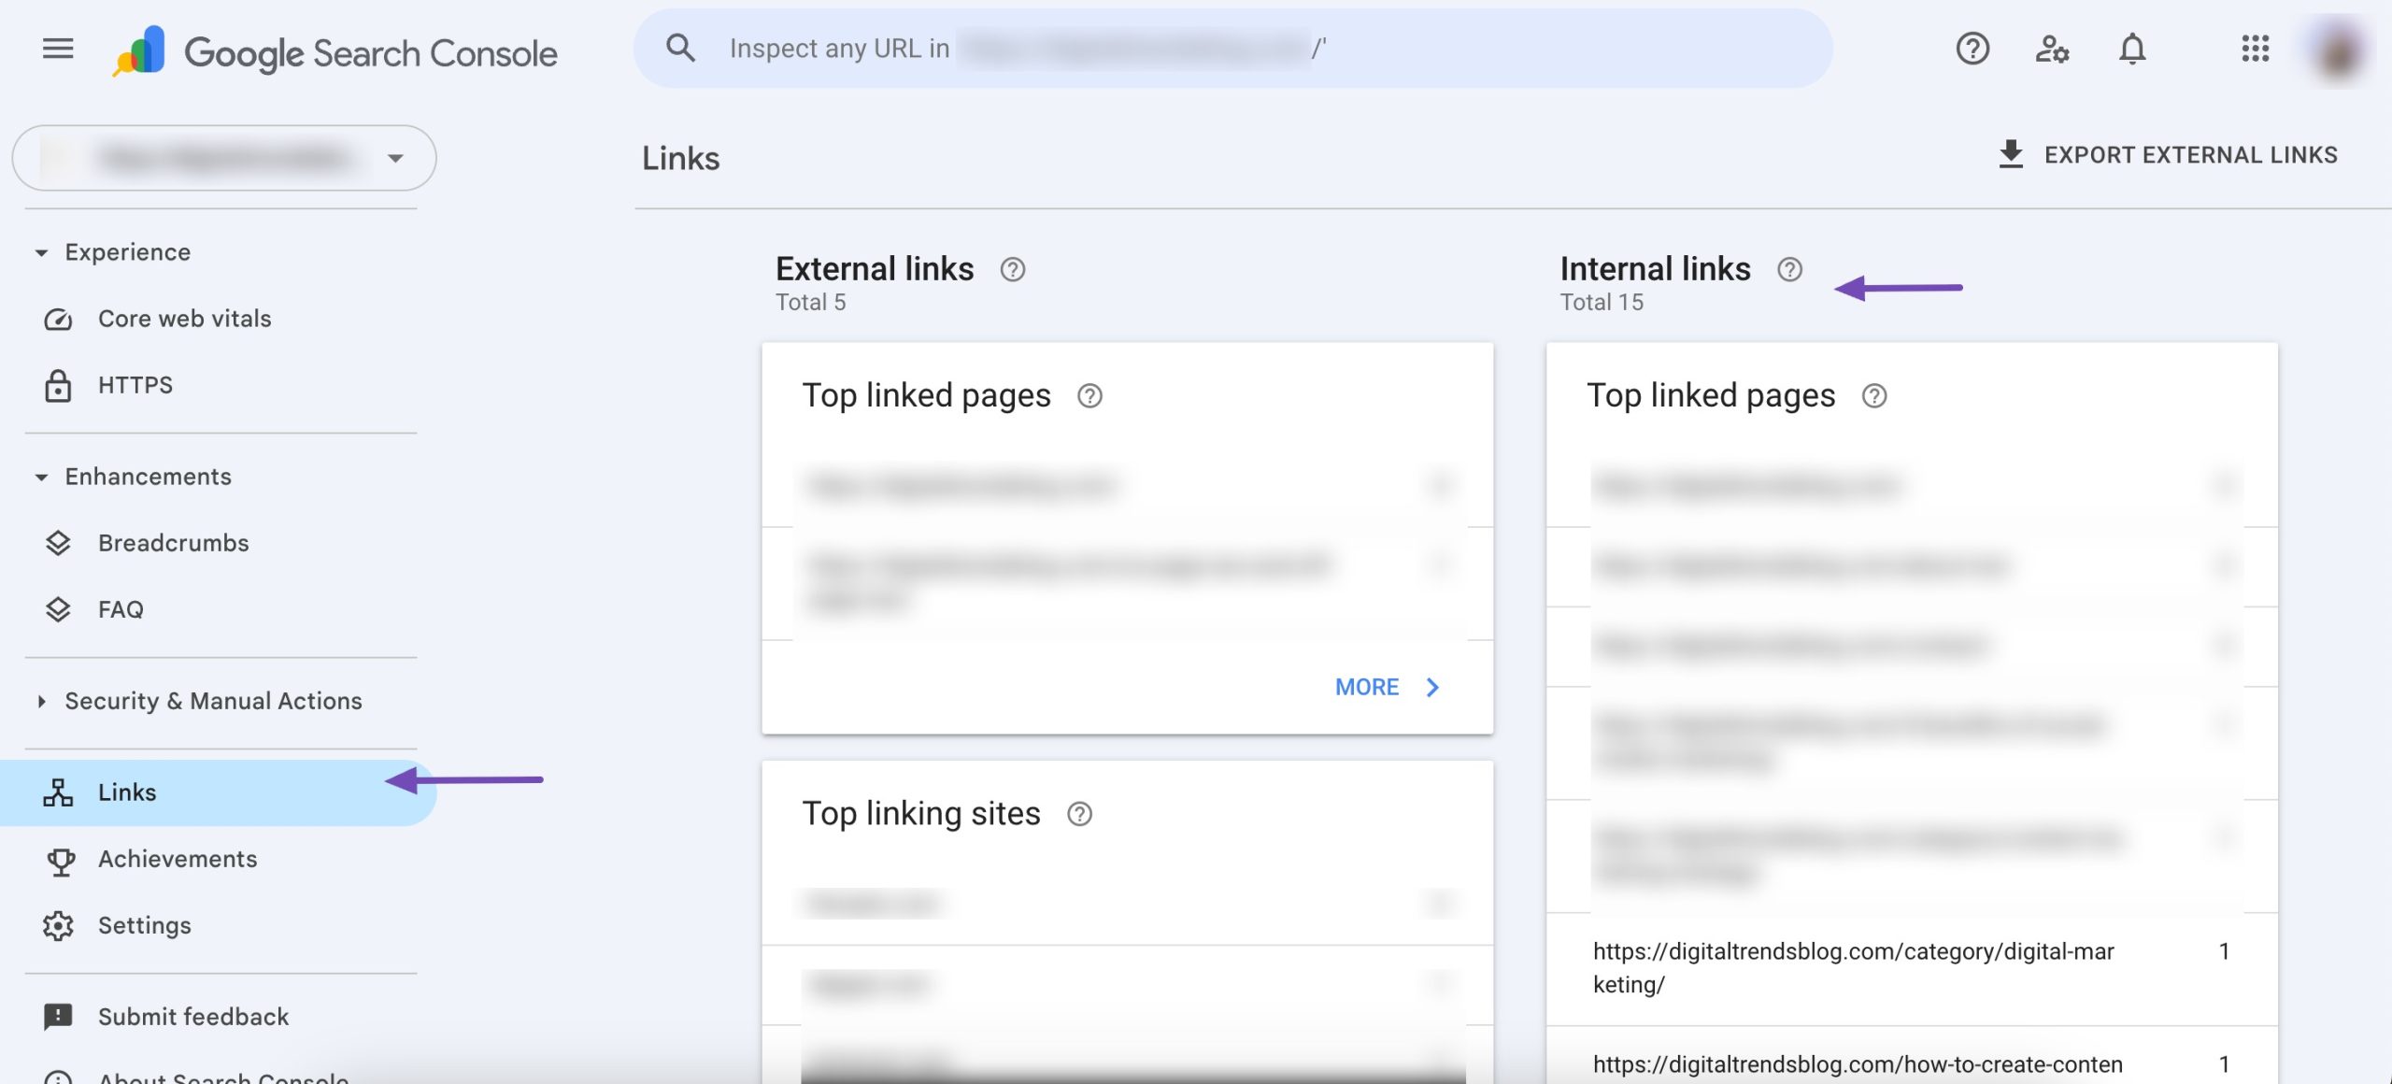
Task: Click the help question mark in the top bar
Action: pyautogui.click(x=1972, y=49)
